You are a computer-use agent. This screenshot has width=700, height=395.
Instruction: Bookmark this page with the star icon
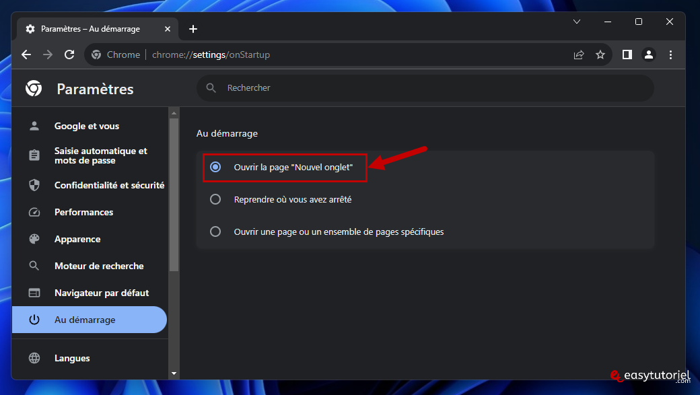coord(600,55)
